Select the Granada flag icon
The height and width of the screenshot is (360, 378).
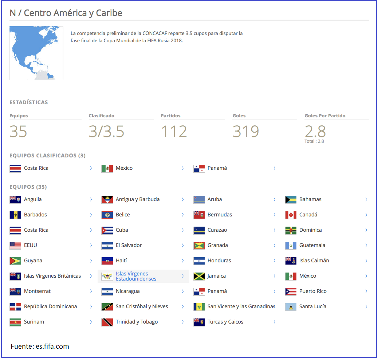pyautogui.click(x=199, y=246)
